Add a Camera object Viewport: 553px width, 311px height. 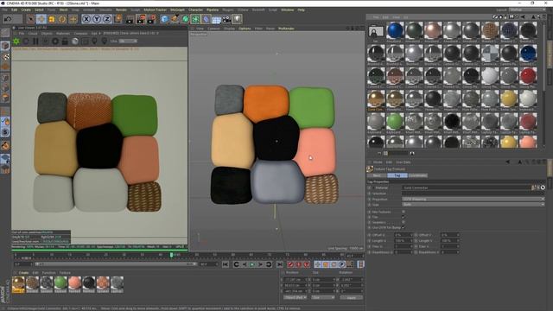point(226,19)
